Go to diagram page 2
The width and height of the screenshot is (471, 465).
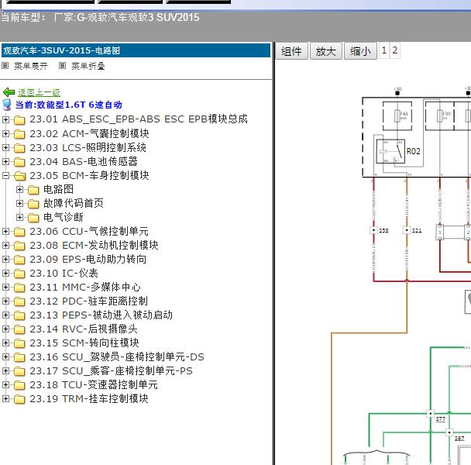(x=395, y=50)
